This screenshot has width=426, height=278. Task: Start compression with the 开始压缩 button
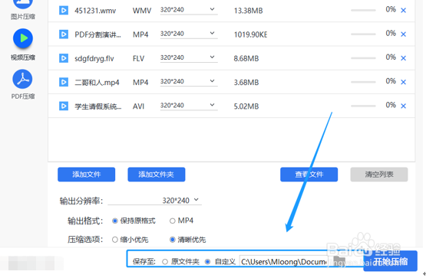391,261
